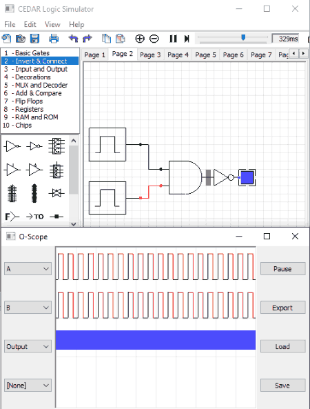This screenshot has width=310, height=409.
Task: Open the [None] signal dropdown
Action: (x=28, y=386)
